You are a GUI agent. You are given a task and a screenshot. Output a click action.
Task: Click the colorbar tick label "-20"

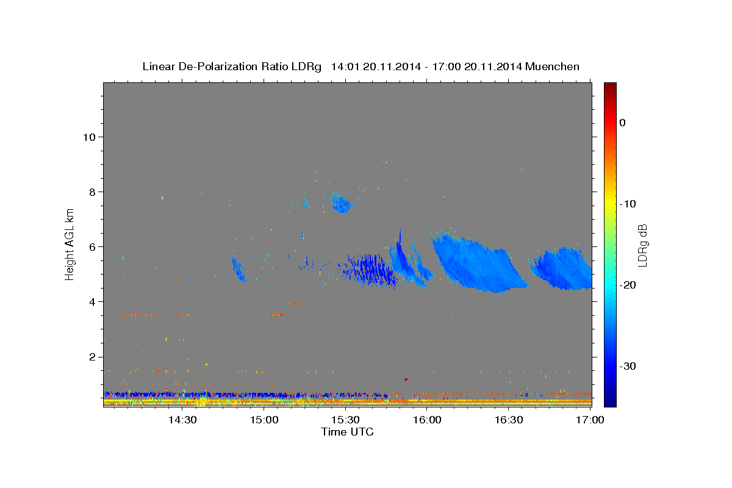[x=628, y=285]
